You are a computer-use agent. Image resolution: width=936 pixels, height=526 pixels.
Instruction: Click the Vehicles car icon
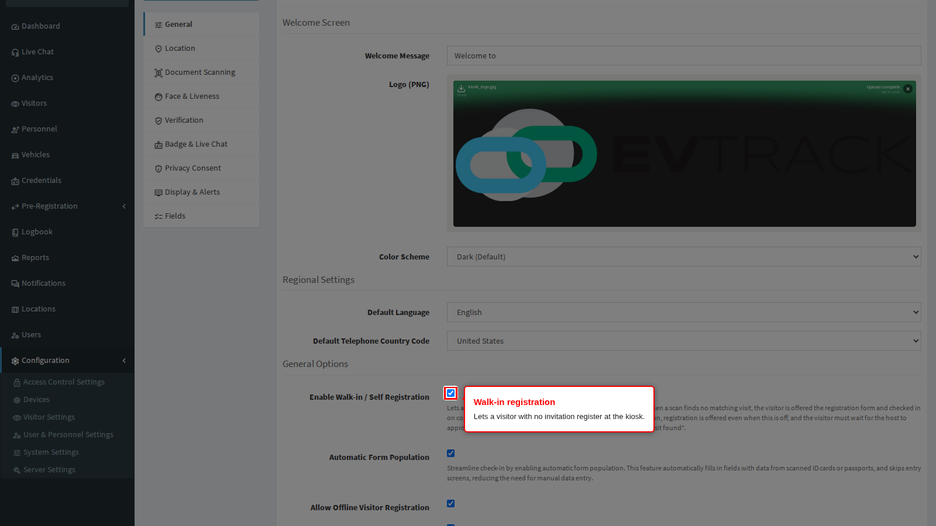(x=15, y=155)
